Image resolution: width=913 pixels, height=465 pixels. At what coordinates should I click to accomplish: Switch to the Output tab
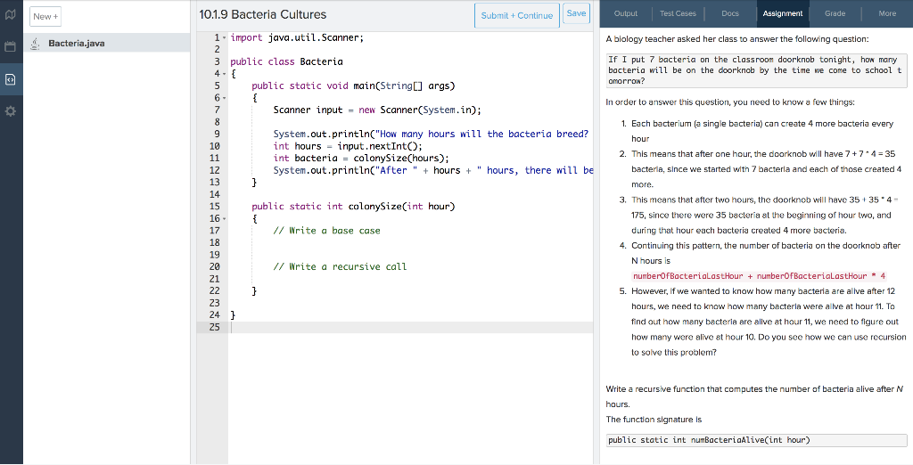626,13
